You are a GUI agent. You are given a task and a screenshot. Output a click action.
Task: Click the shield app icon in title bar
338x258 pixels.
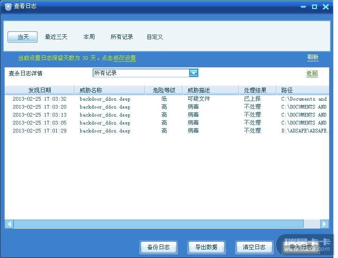(8, 7)
